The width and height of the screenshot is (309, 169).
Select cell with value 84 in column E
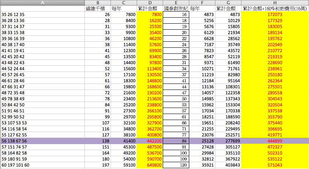(x=176, y=141)
